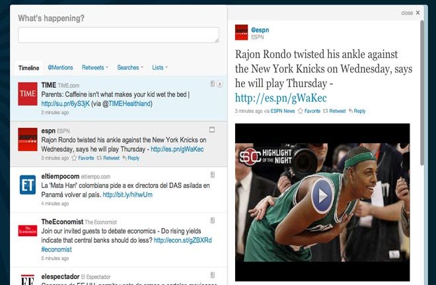The image size is (436, 285).
Task: Open the su.pr/6yS3jK link in the TIME tweet
Action: coord(65,104)
